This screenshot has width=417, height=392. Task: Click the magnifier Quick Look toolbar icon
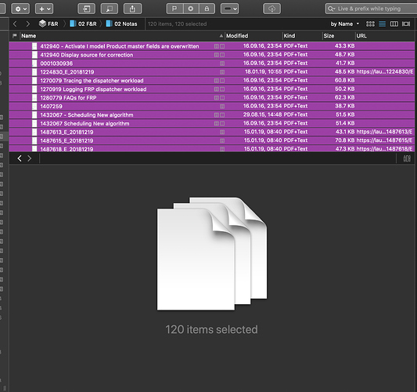(x=110, y=9)
